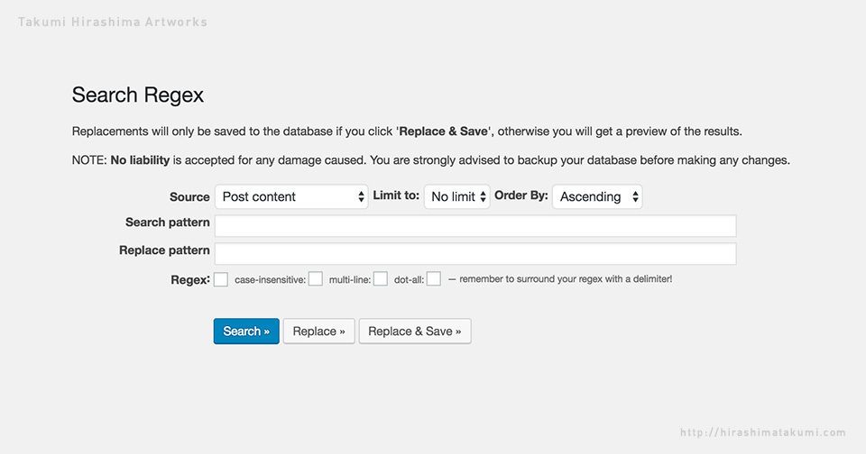Viewport: 866px width, 454px height.
Task: Open the Order By Ascending dropdown
Action: (596, 196)
